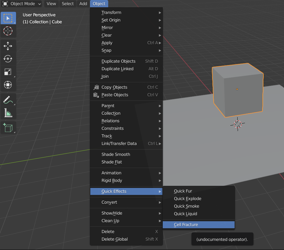Expand the Clean Up submenu
284x250 pixels.
click(126, 221)
